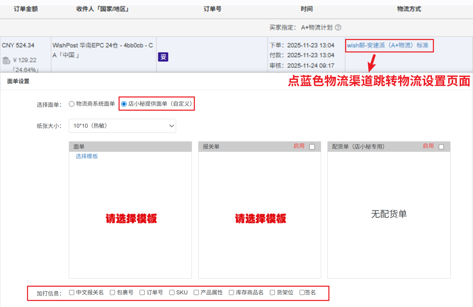Enable the 货架位 checkbox
Screen dimensions: 473x307
[272, 293]
